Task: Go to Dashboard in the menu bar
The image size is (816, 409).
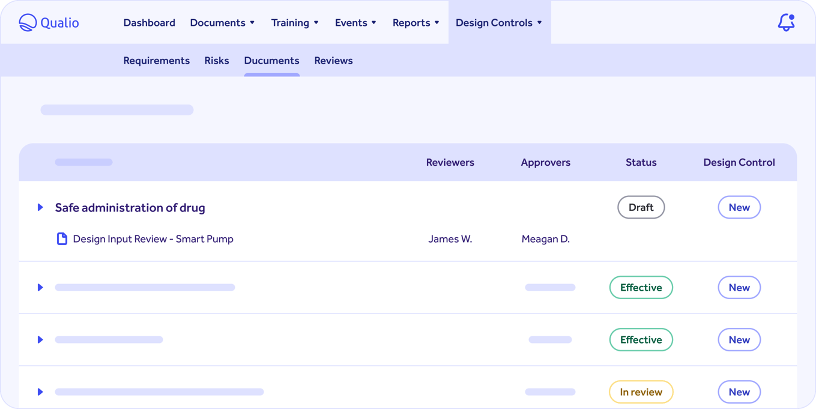Action: coord(149,22)
